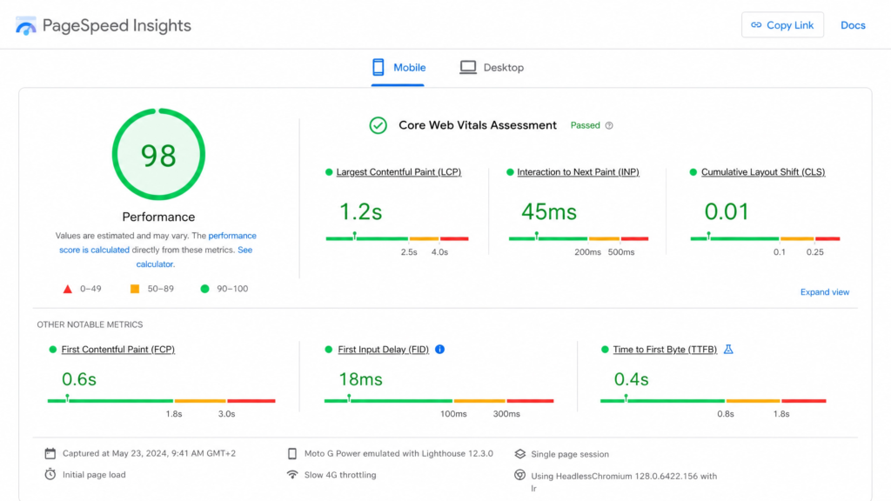Click the Copy Link button

(782, 25)
